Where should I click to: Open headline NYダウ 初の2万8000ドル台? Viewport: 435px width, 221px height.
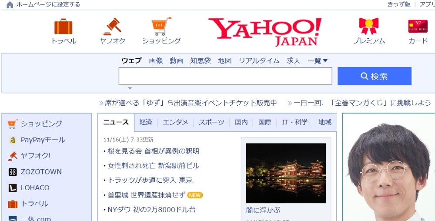151,210
